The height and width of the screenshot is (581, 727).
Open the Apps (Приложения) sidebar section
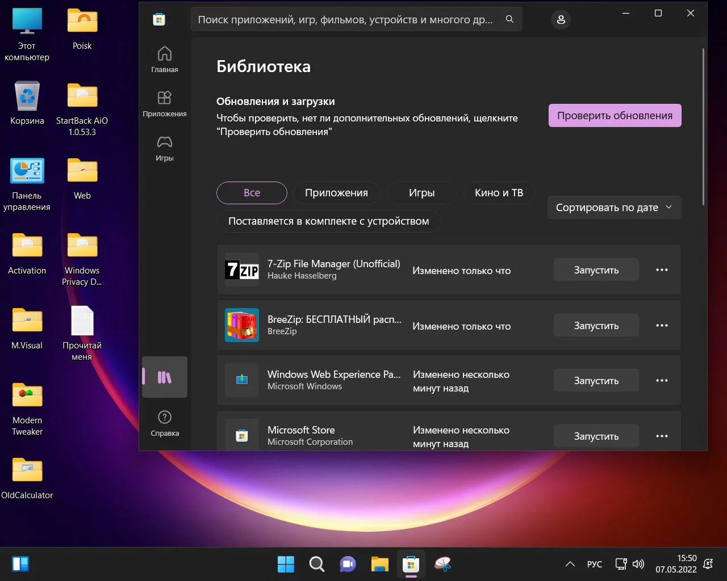(164, 103)
